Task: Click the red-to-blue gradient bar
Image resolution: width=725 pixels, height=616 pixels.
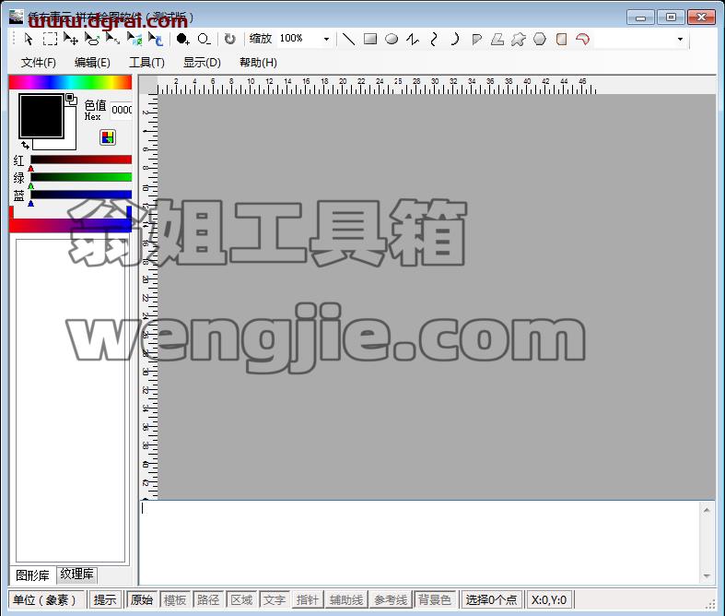Action: 70,224
